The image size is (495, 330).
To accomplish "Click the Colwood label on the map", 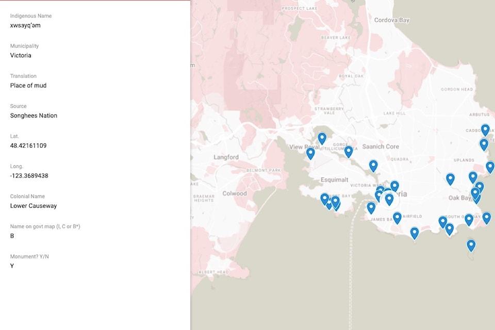I will [x=235, y=193].
